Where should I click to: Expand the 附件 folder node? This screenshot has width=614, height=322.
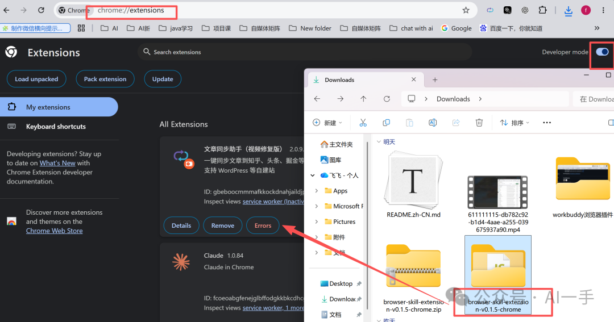point(317,237)
